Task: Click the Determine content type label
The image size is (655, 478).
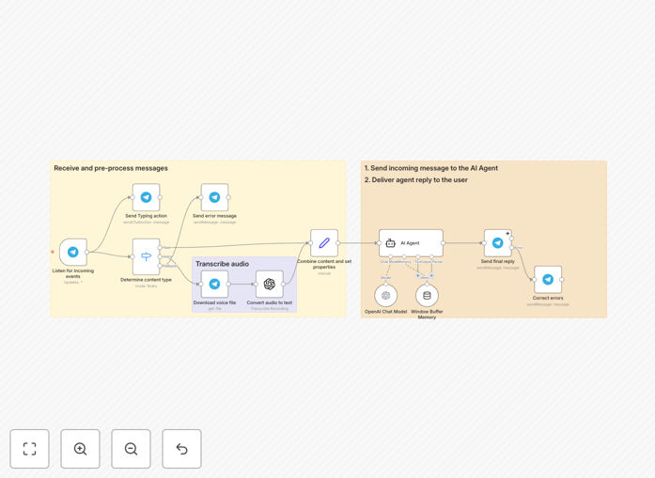Action: pos(146,280)
